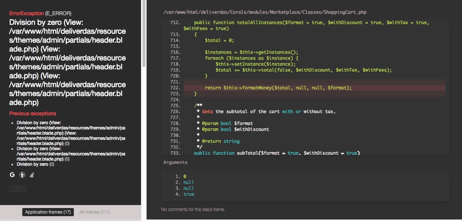Click the 'Previous exceptions' heading

(x=33, y=113)
